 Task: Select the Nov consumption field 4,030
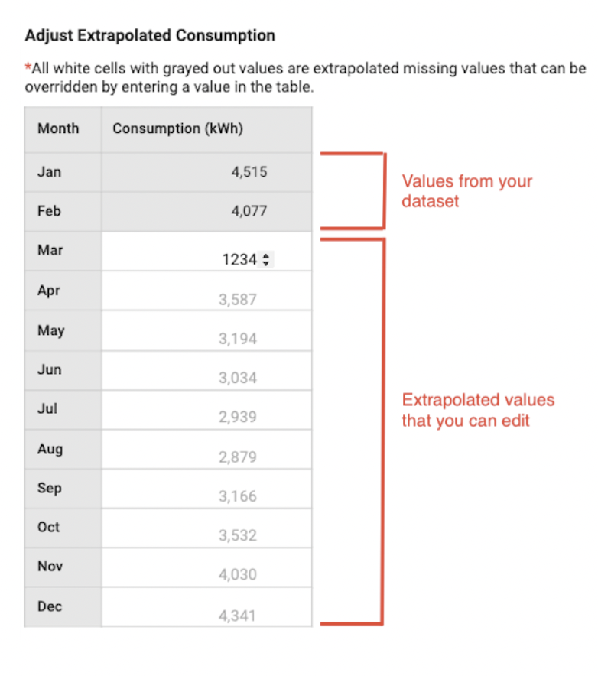[x=206, y=567]
